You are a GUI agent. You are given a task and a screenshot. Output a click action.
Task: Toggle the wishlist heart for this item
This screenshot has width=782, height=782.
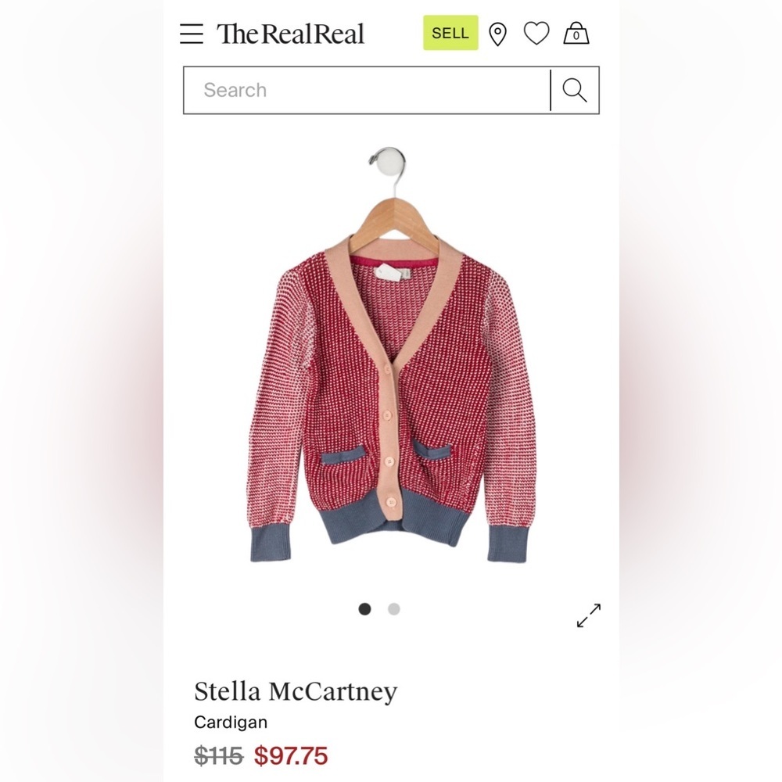tap(536, 33)
